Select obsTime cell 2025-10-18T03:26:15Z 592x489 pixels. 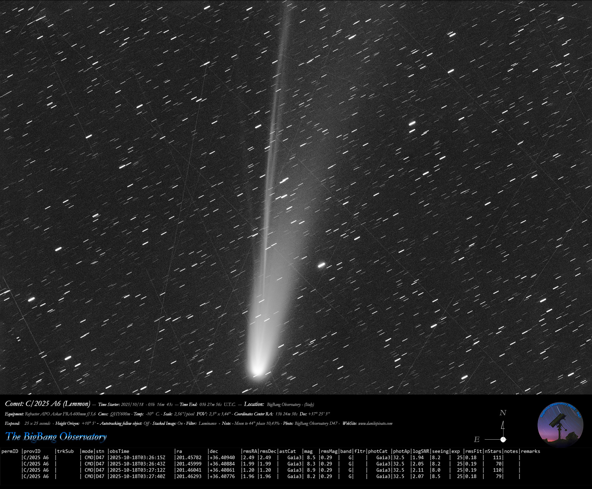point(138,458)
